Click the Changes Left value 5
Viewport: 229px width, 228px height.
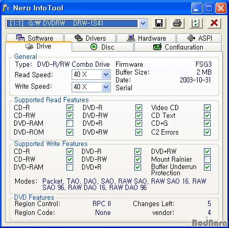click(209, 203)
